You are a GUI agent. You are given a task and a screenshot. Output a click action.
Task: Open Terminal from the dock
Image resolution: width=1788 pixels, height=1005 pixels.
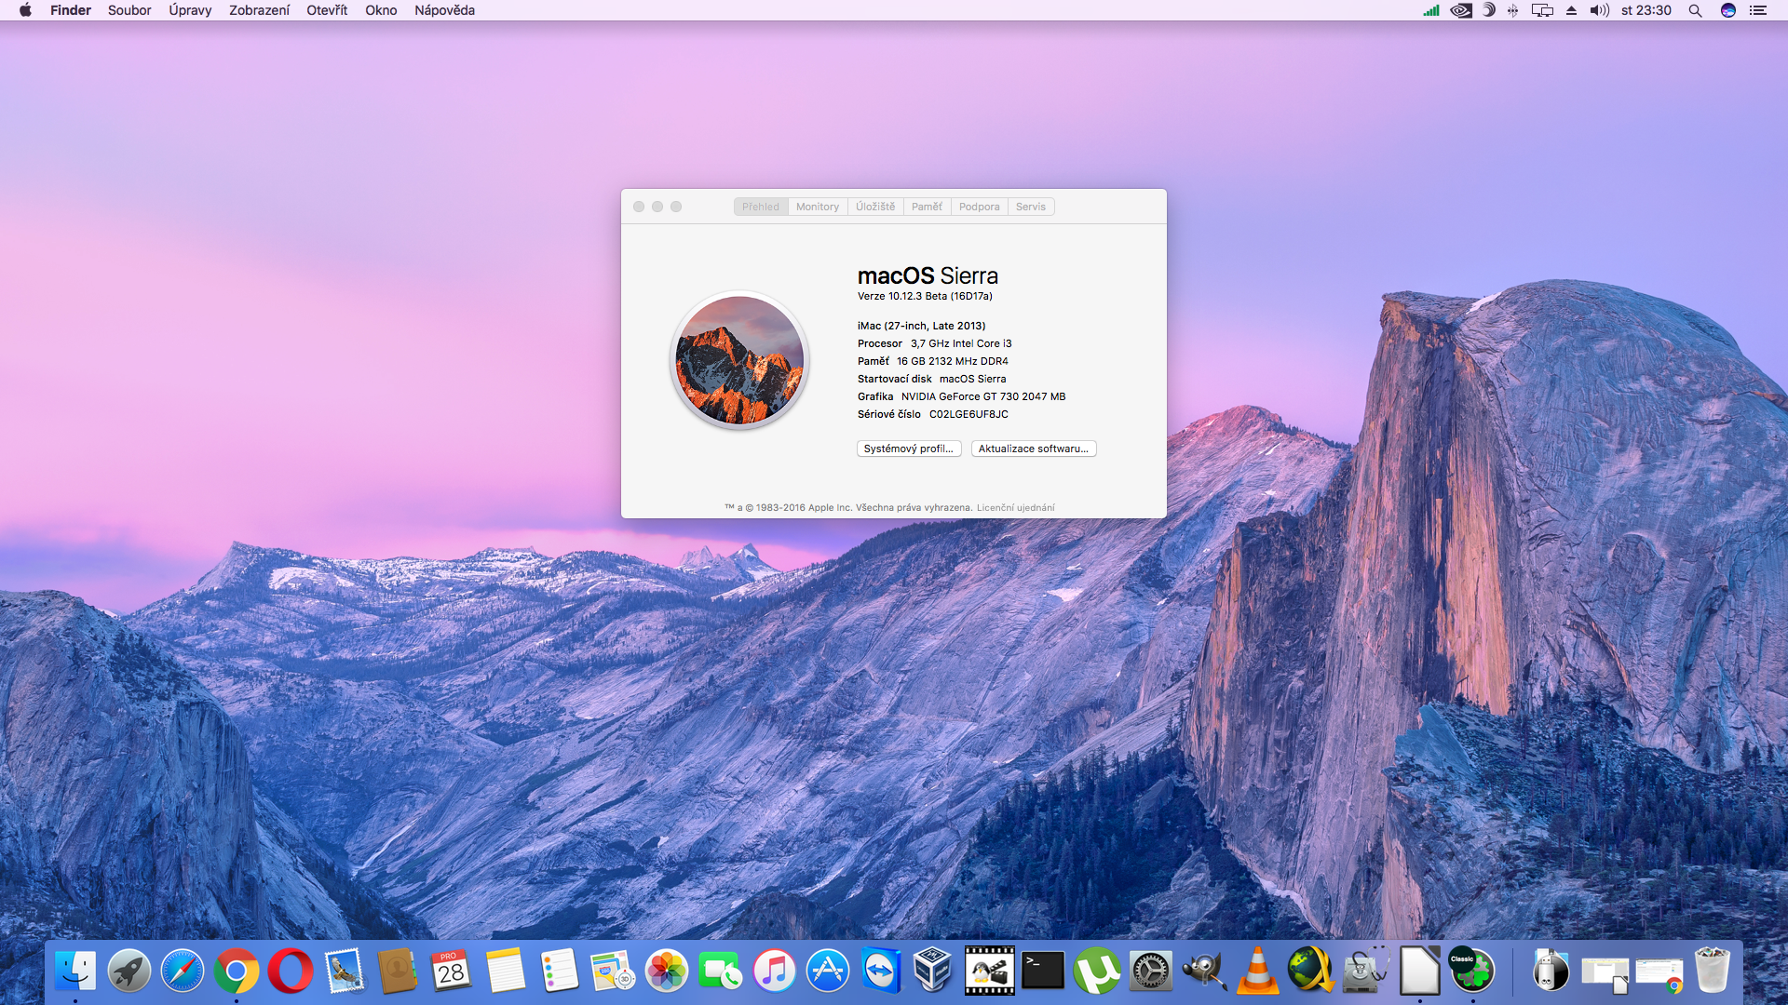click(1043, 971)
